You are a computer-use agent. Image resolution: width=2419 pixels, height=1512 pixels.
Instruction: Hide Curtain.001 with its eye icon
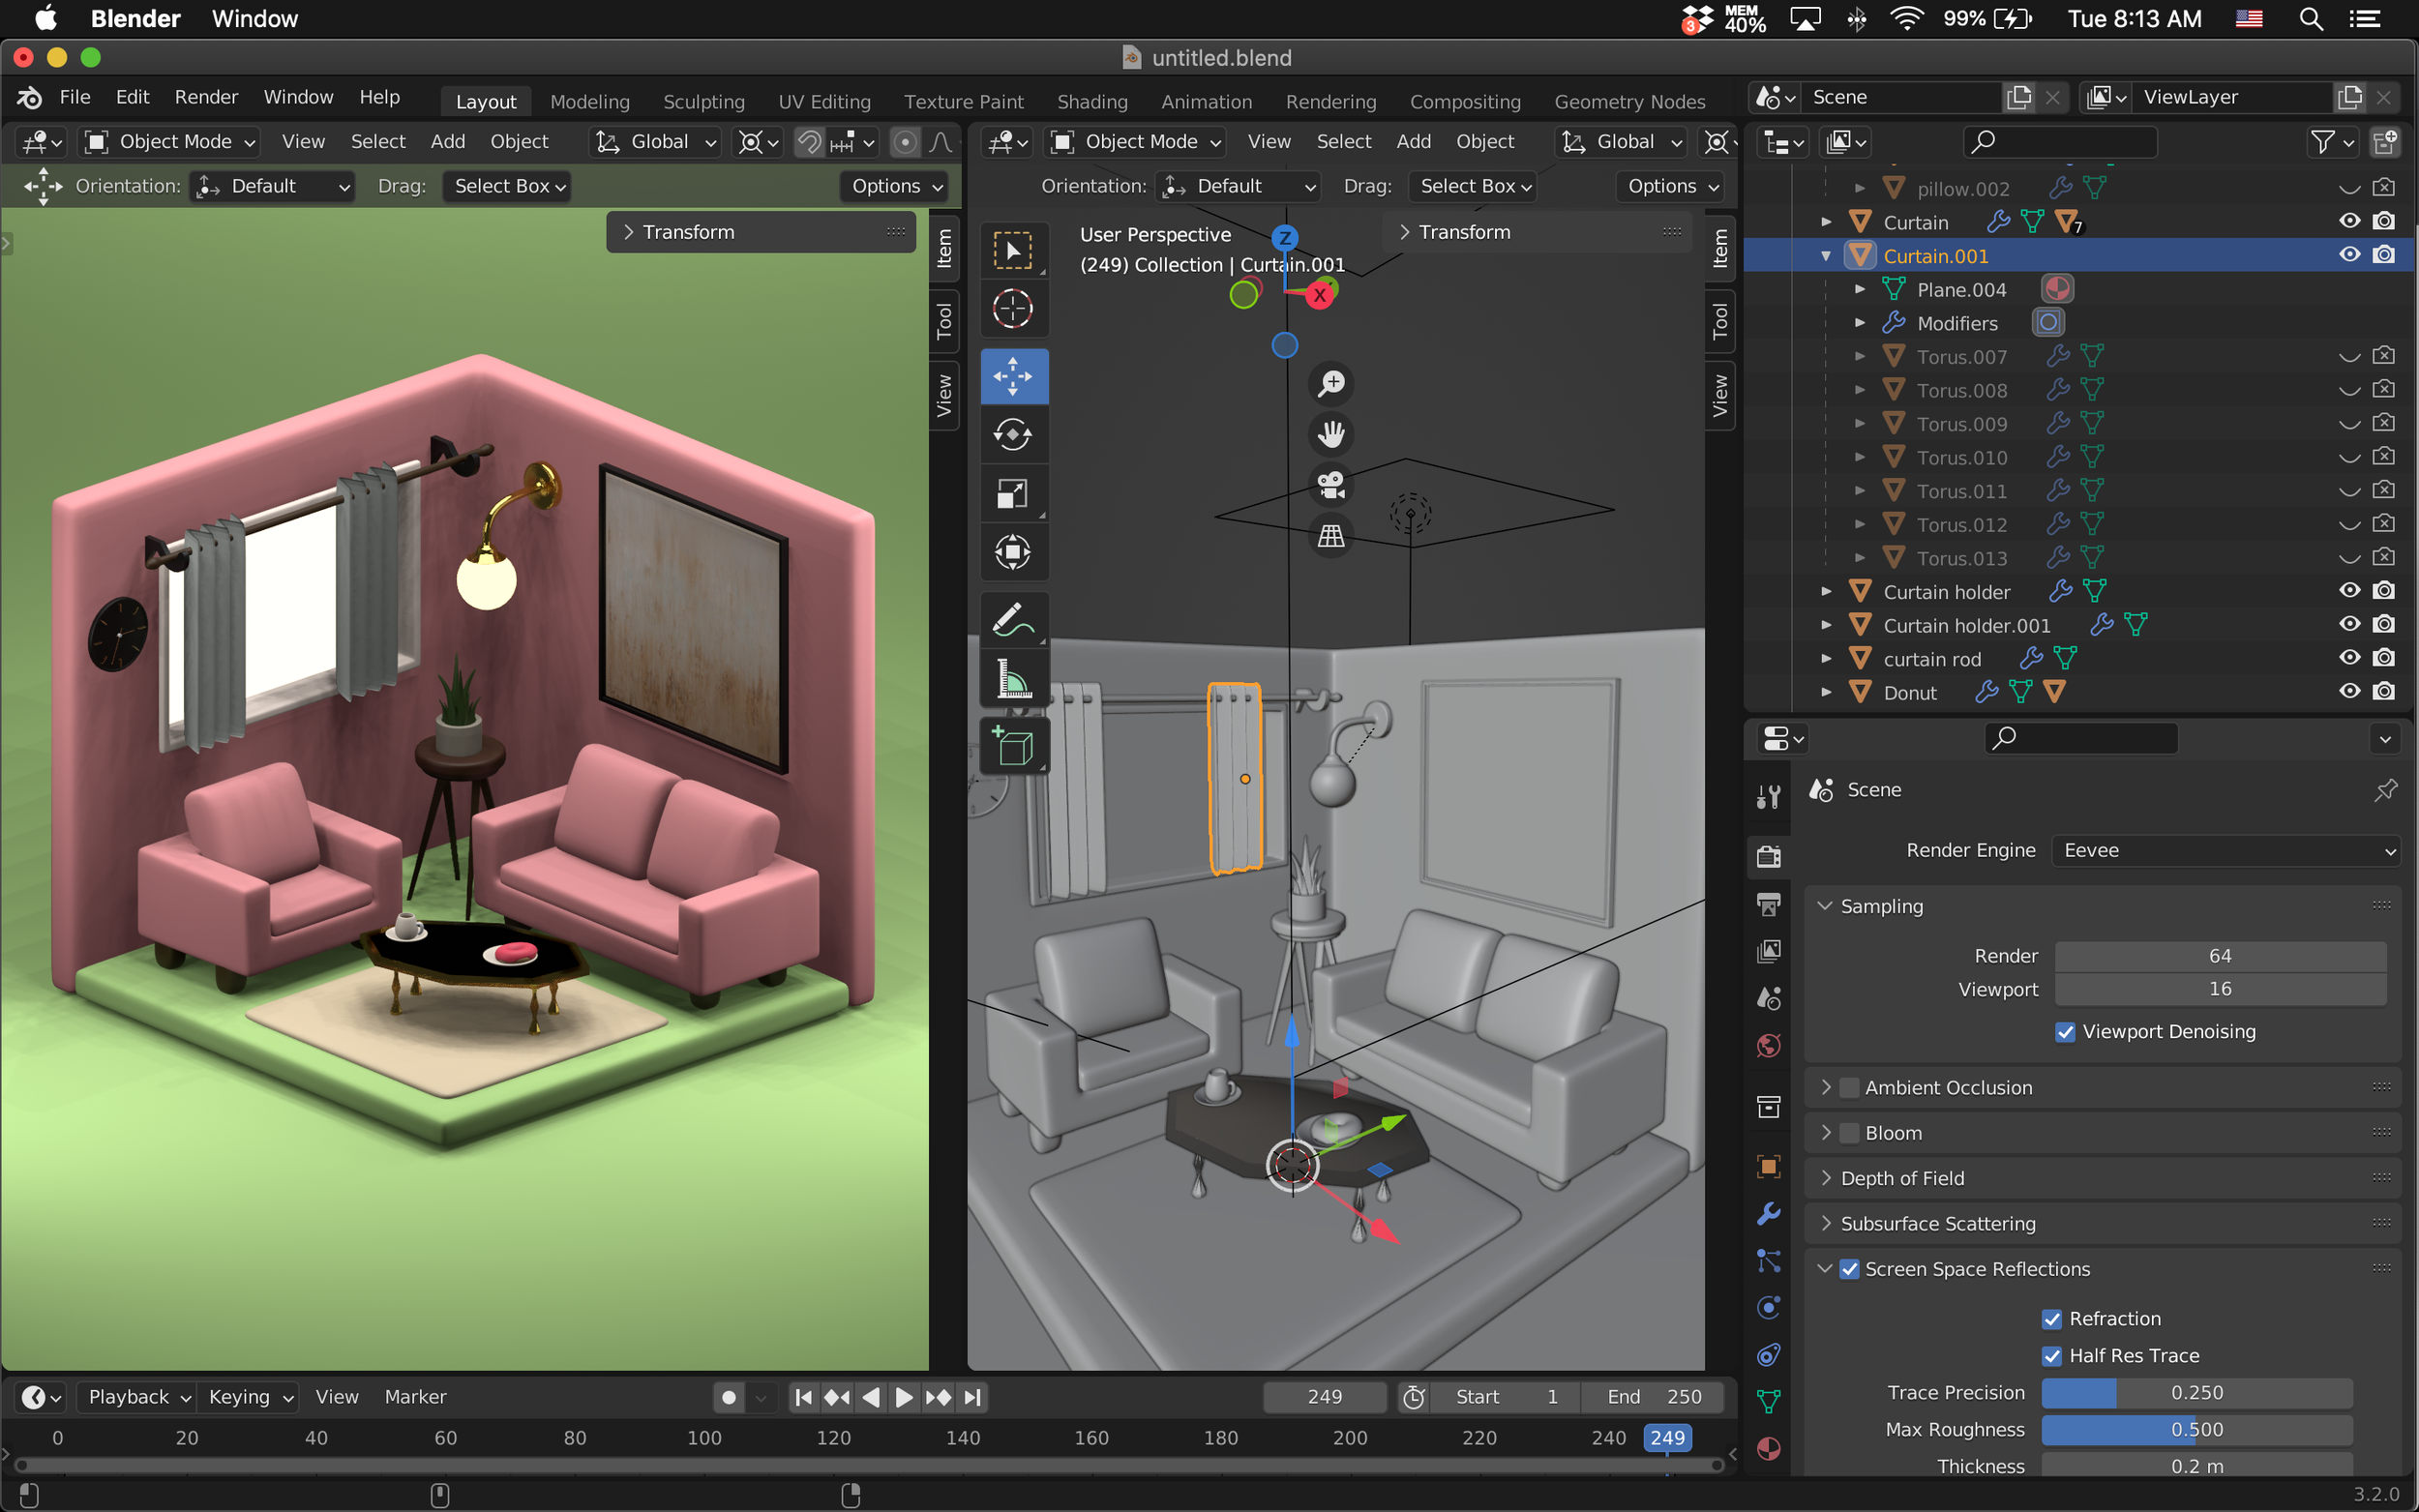click(x=2349, y=255)
